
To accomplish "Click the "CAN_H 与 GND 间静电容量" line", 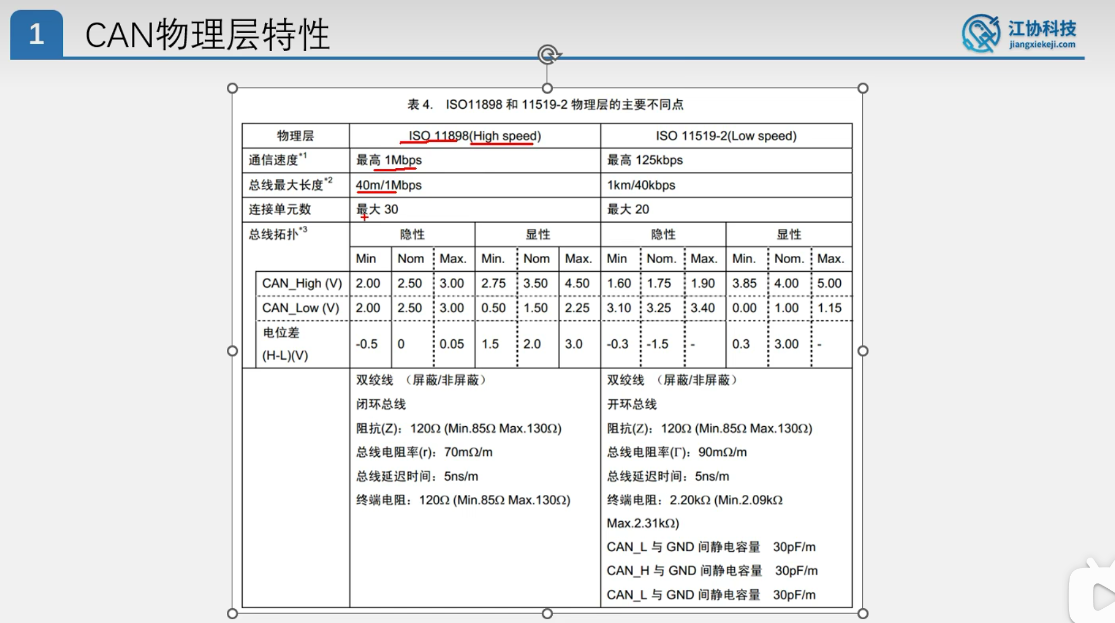I will coord(712,571).
